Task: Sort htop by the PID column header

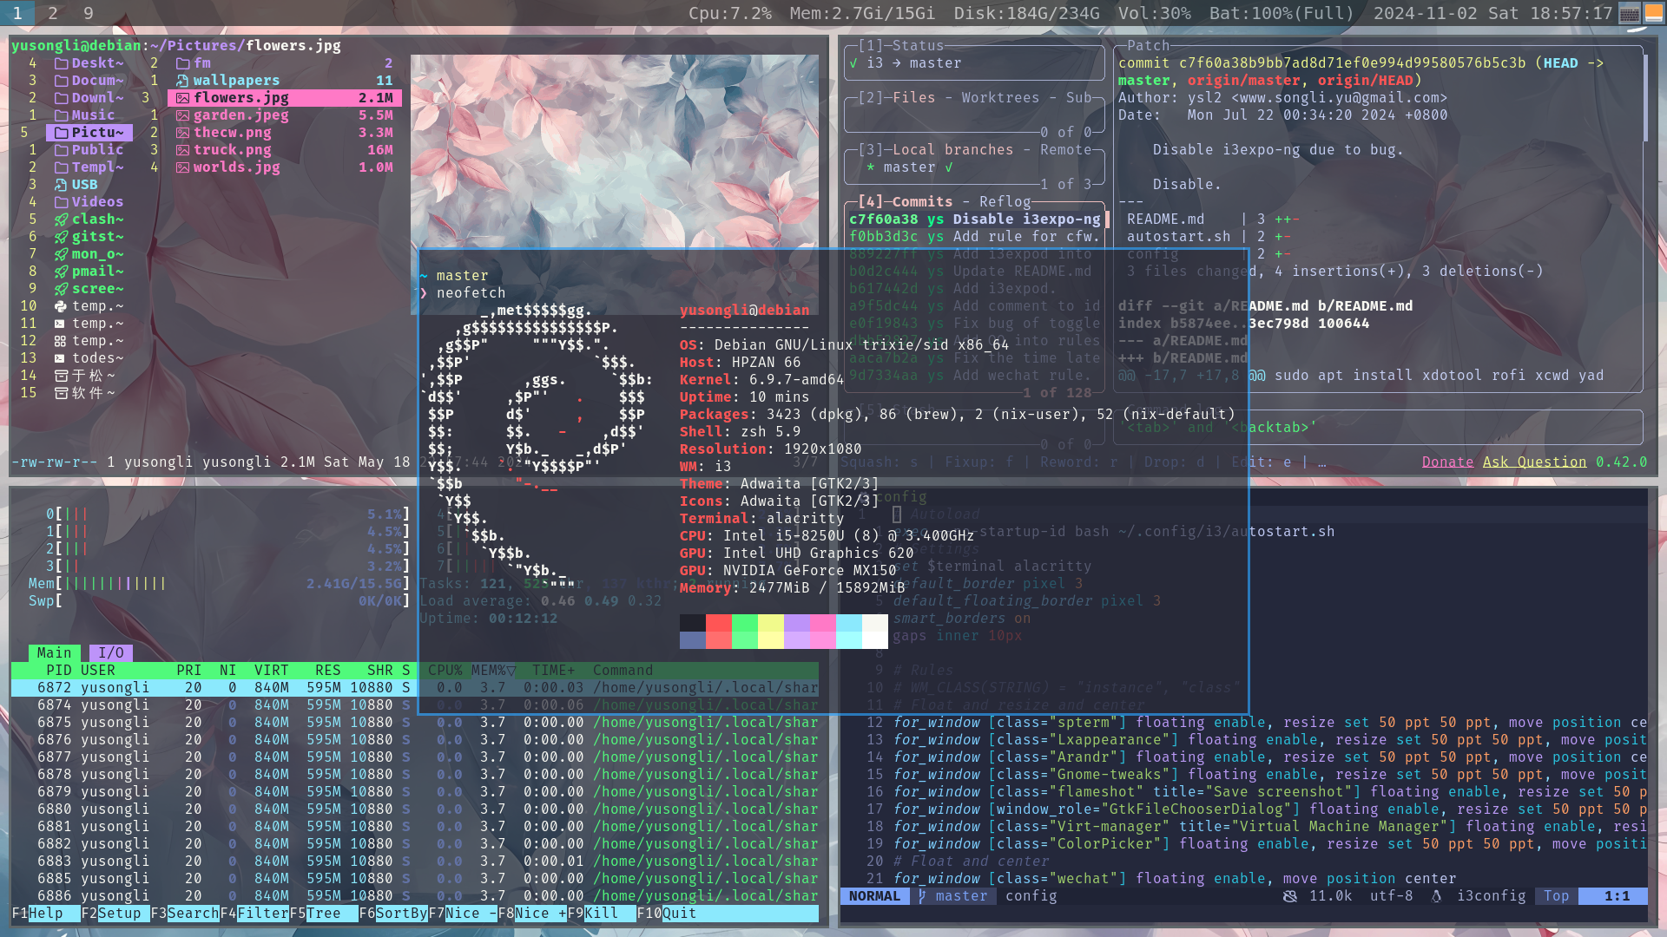Action: [x=58, y=671]
